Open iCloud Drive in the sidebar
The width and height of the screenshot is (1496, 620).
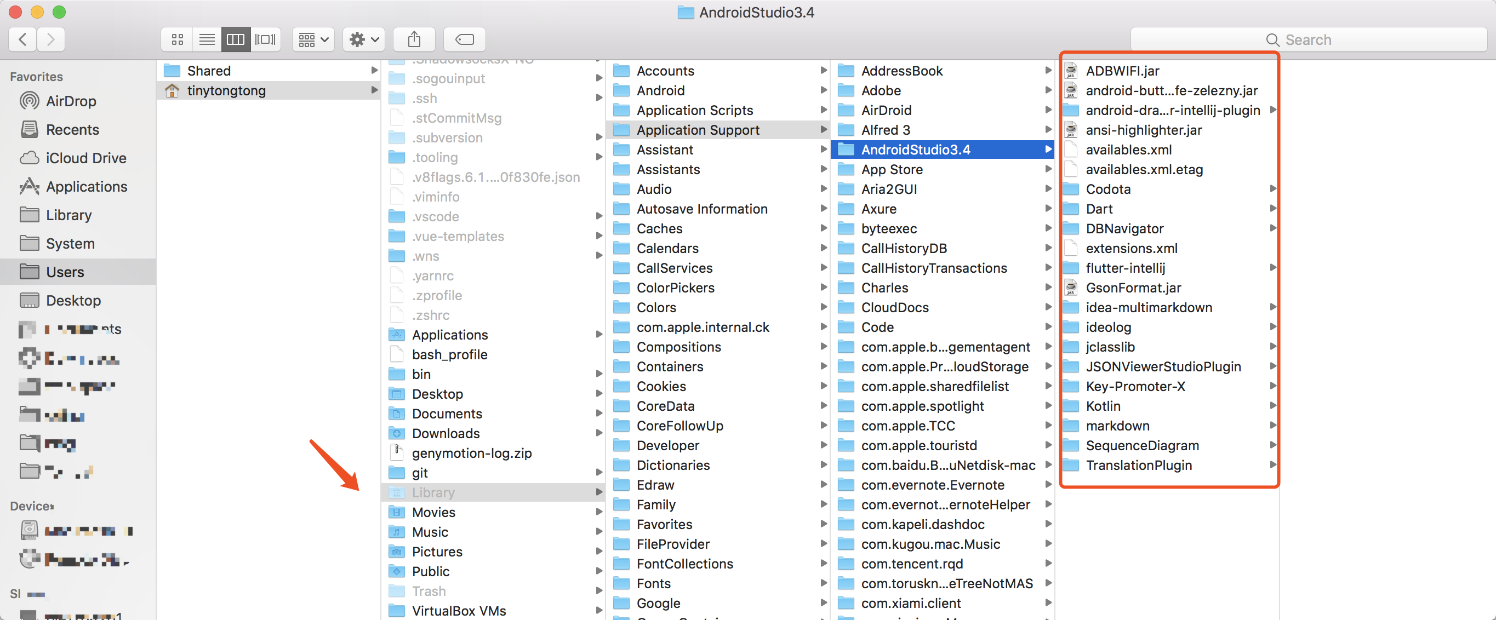pyautogui.click(x=85, y=158)
